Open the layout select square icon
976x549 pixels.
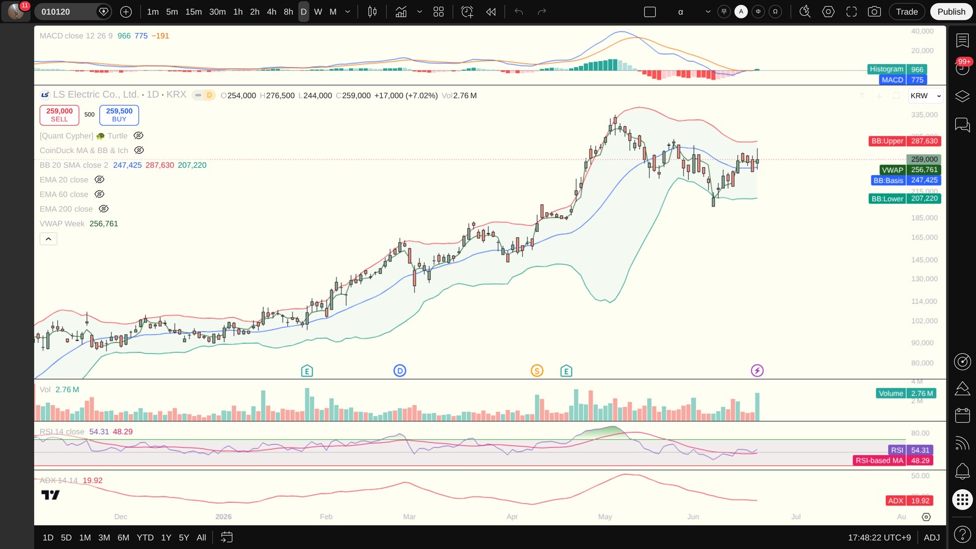[650, 12]
